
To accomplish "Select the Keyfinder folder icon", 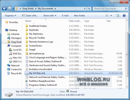I will (x=27, y=30).
